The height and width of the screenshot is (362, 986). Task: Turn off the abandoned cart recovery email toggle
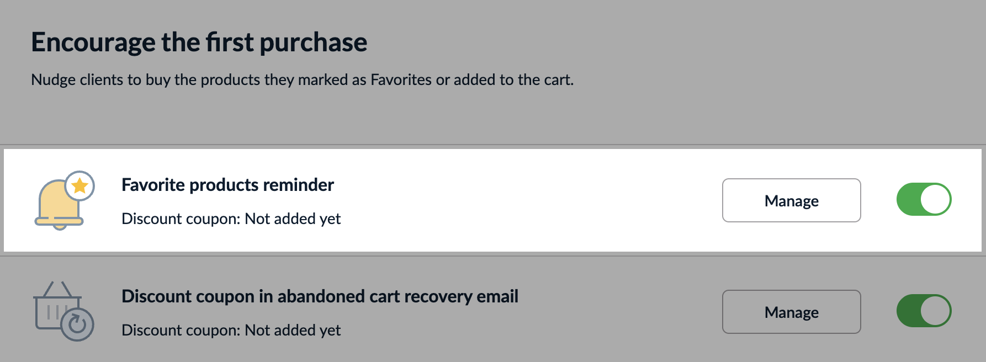(x=924, y=311)
